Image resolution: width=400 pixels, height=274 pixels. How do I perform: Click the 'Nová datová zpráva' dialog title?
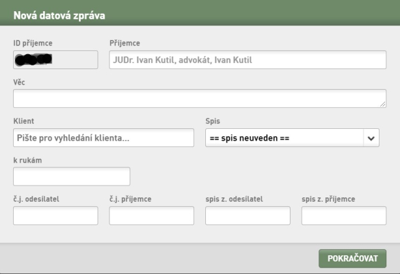[59, 16]
